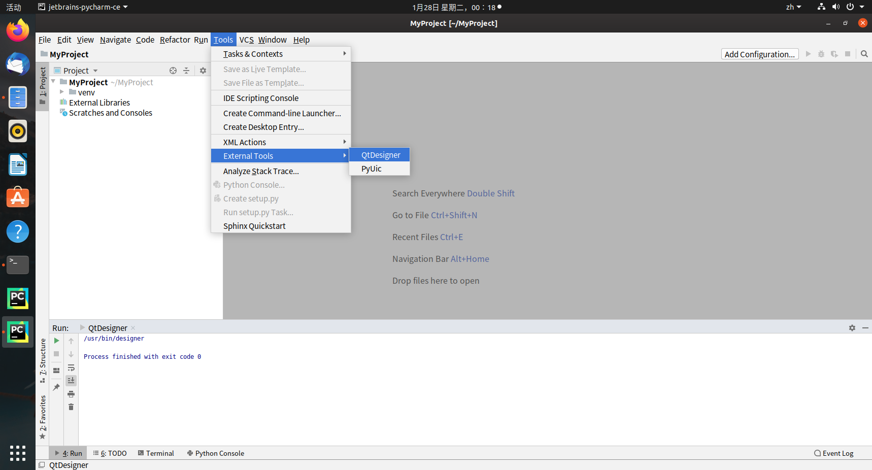The image size is (872, 470).
Task: Open the Event Log button
Action: 834,453
